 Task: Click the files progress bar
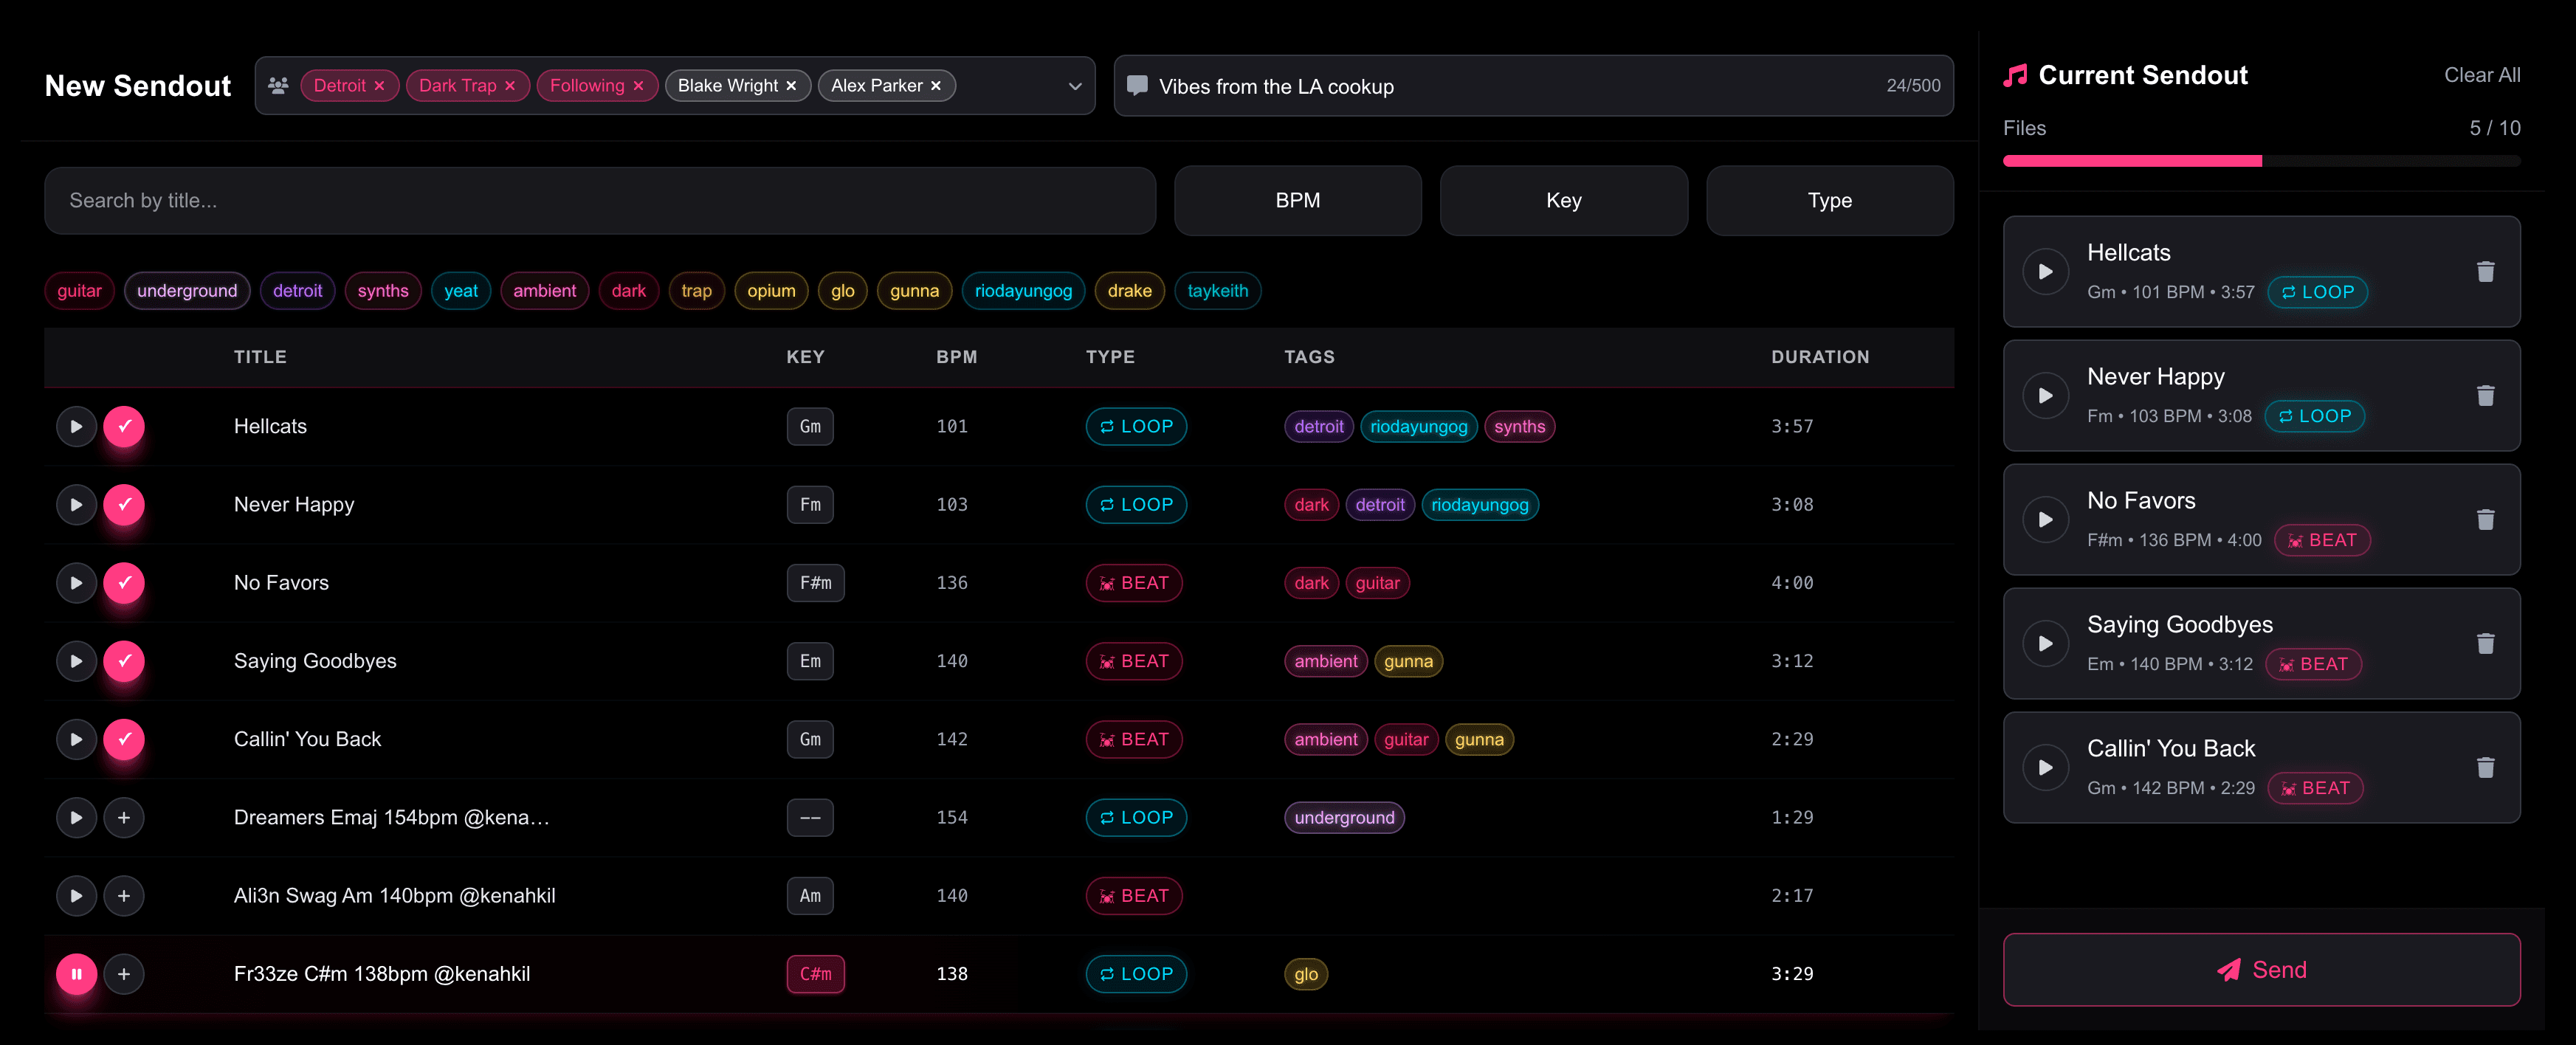2262,160
